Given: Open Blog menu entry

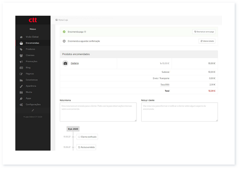Looking at the screenshot, I should [x=33, y=68].
